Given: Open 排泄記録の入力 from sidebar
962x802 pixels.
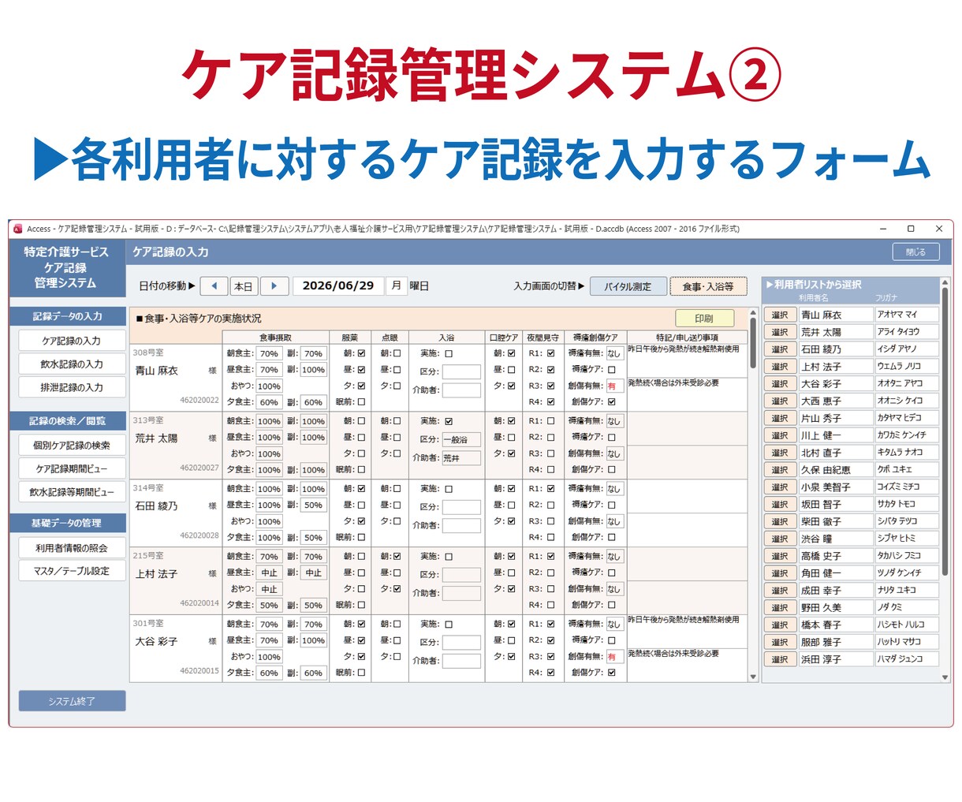Looking at the screenshot, I should 72,387.
